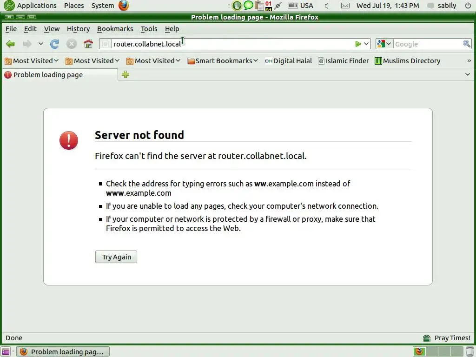Click the Wed Jul 19 clock in the panel
This screenshot has height=357, width=476.
(388, 6)
